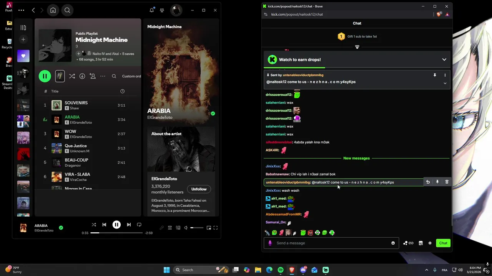Open the play queue
The width and height of the screenshot is (492, 276).
click(x=170, y=228)
